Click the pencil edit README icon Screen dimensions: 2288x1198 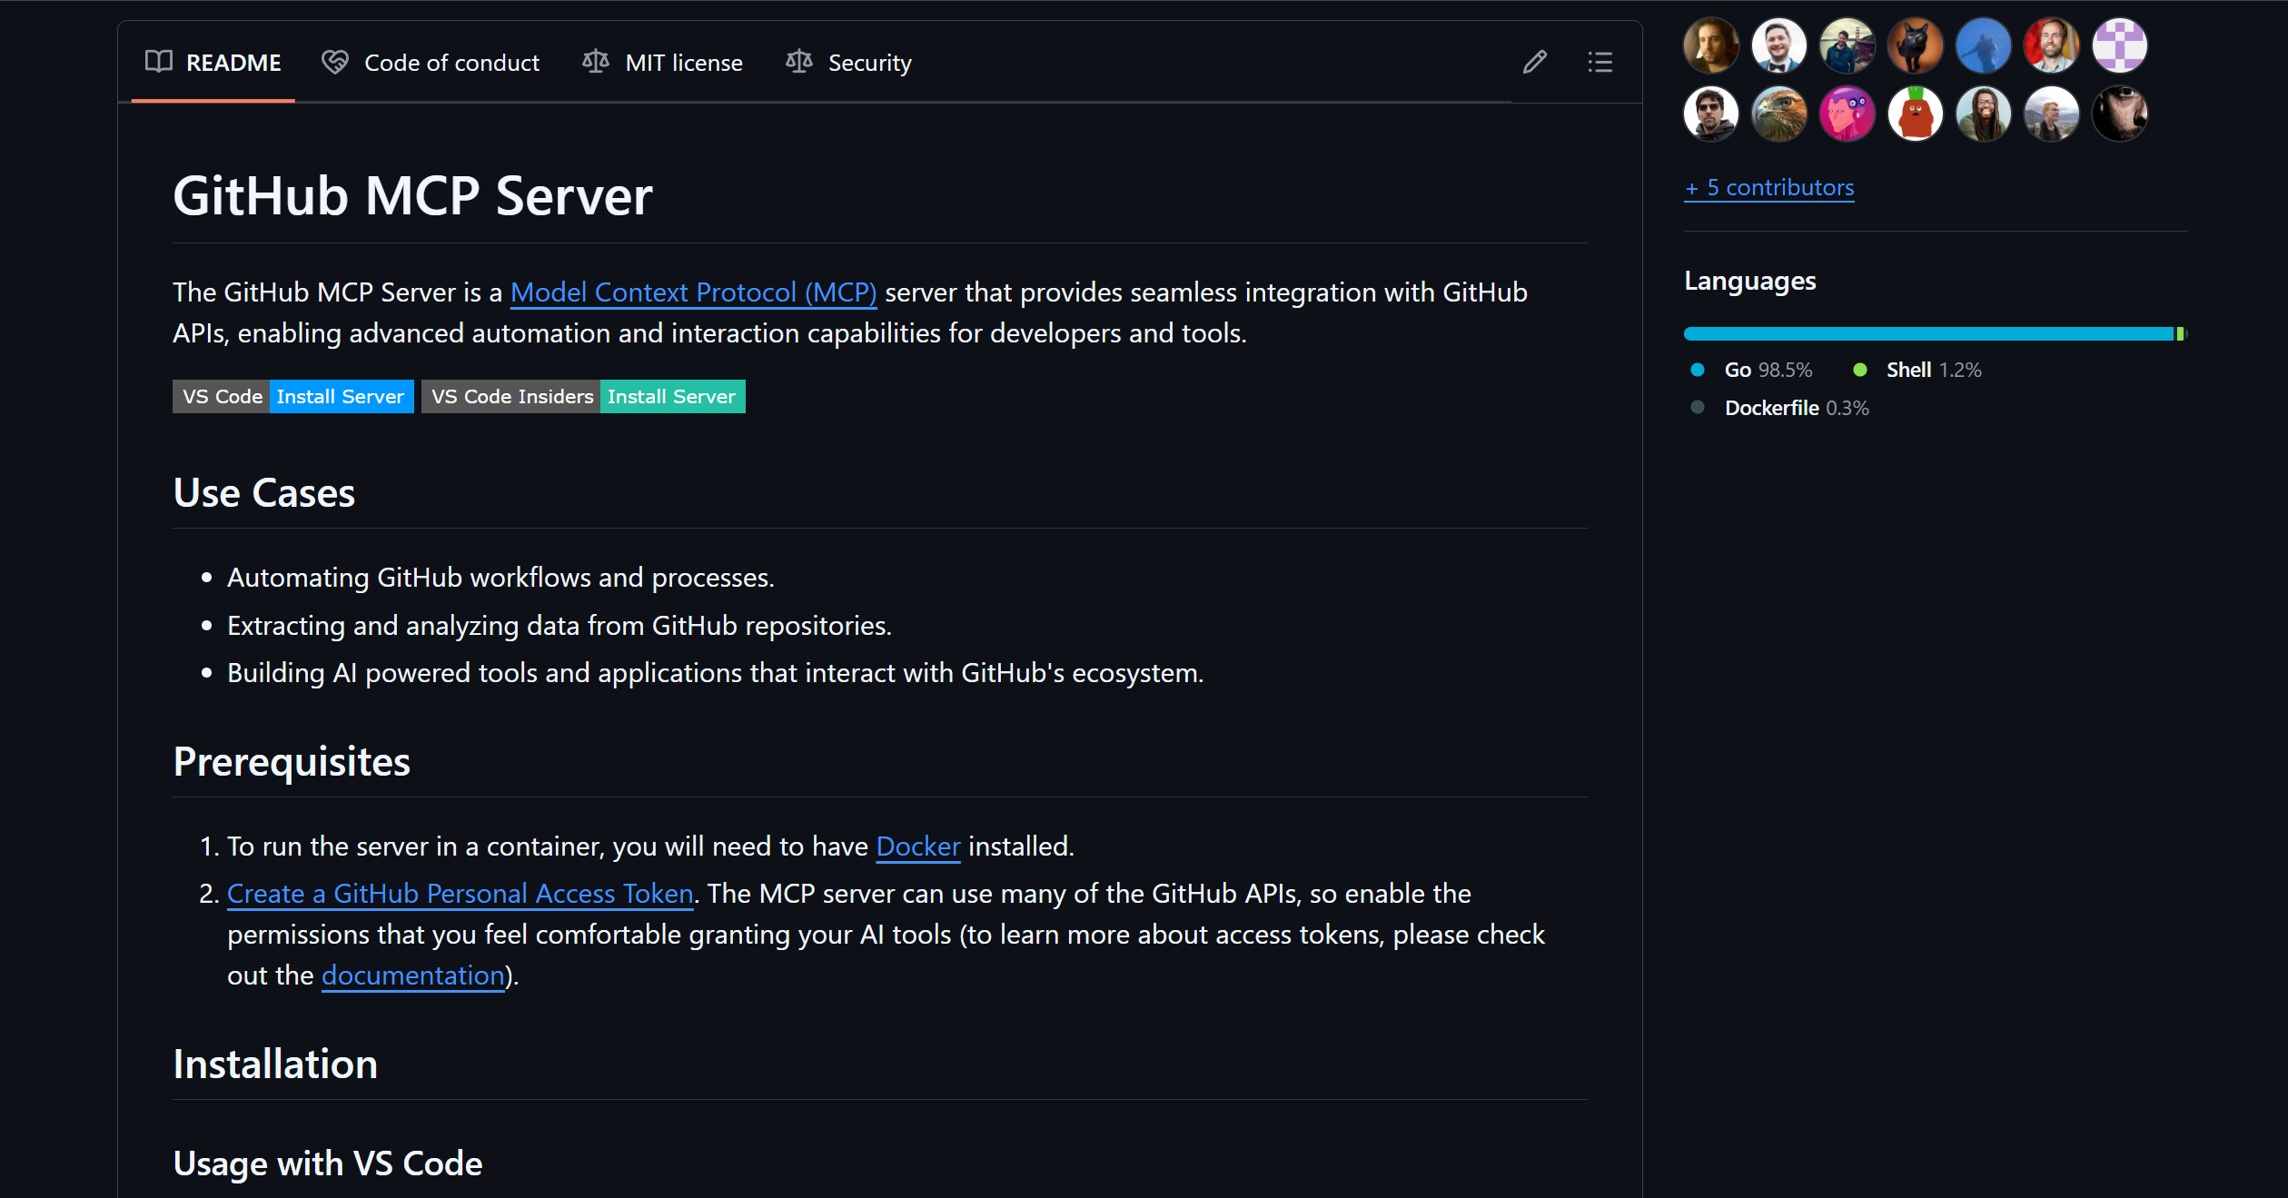point(1534,62)
